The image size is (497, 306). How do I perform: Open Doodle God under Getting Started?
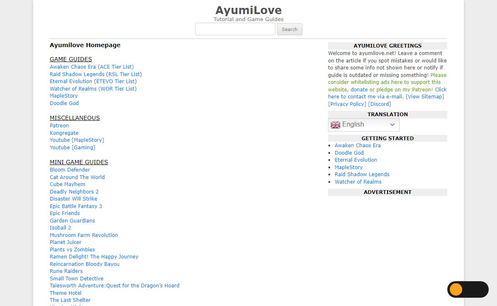(x=349, y=153)
